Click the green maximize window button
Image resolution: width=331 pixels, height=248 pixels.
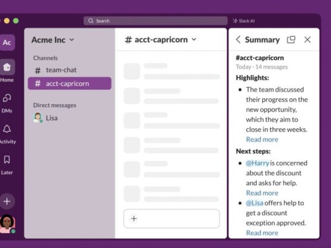(x=16, y=21)
